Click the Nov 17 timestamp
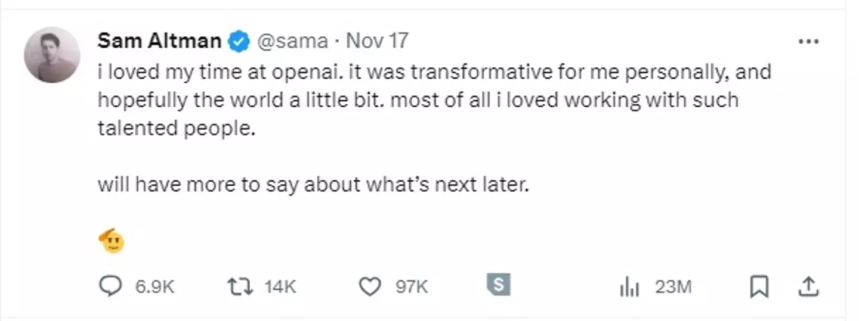 point(377,41)
